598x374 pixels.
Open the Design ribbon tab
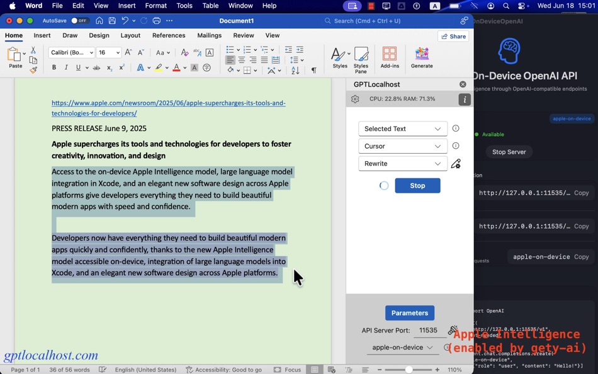pos(99,35)
